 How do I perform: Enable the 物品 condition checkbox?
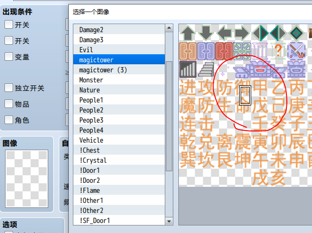coord(9,104)
